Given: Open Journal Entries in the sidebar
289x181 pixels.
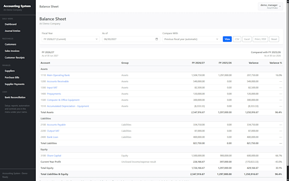Looking at the screenshot, I should (x=12, y=31).
